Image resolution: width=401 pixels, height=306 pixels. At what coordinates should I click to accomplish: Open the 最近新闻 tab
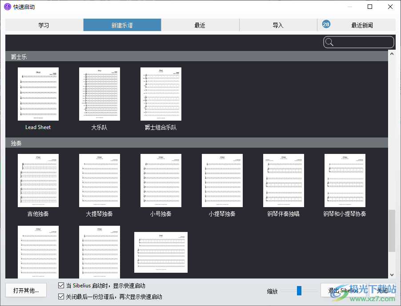coord(363,25)
